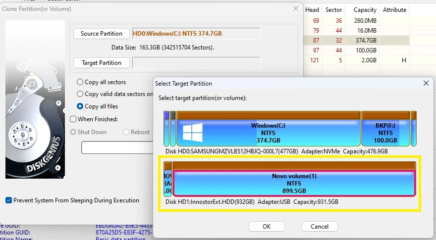Viewport: 436px width, 240px height.
Task: Close the Clone Partition window
Action: pos(296,8)
